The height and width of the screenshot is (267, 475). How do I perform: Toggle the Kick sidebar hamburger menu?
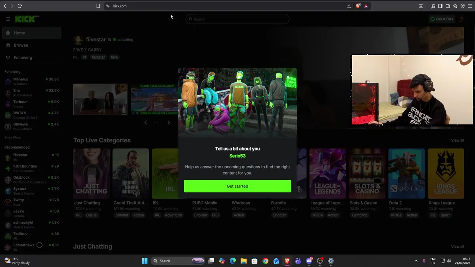(8, 19)
